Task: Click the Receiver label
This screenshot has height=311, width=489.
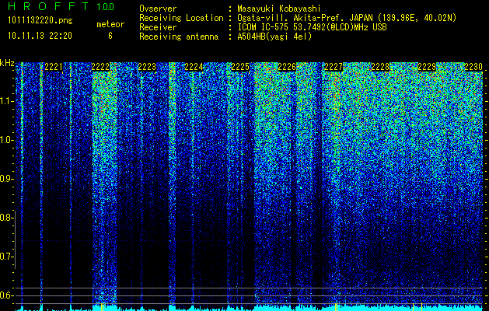Action: [158, 27]
